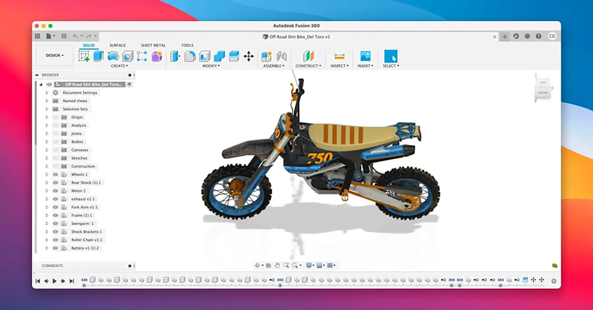
Task: Switch to the TOOLS tab
Action: coord(187,45)
